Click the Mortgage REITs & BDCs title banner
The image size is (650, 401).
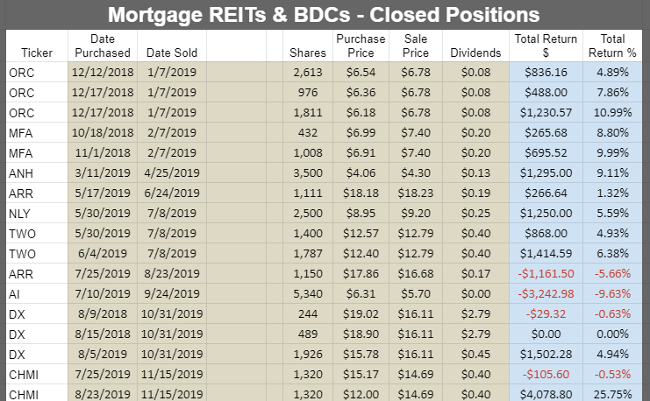pos(324,15)
